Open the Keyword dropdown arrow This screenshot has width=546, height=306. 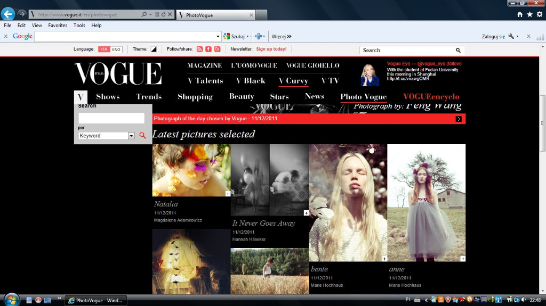tap(131, 136)
